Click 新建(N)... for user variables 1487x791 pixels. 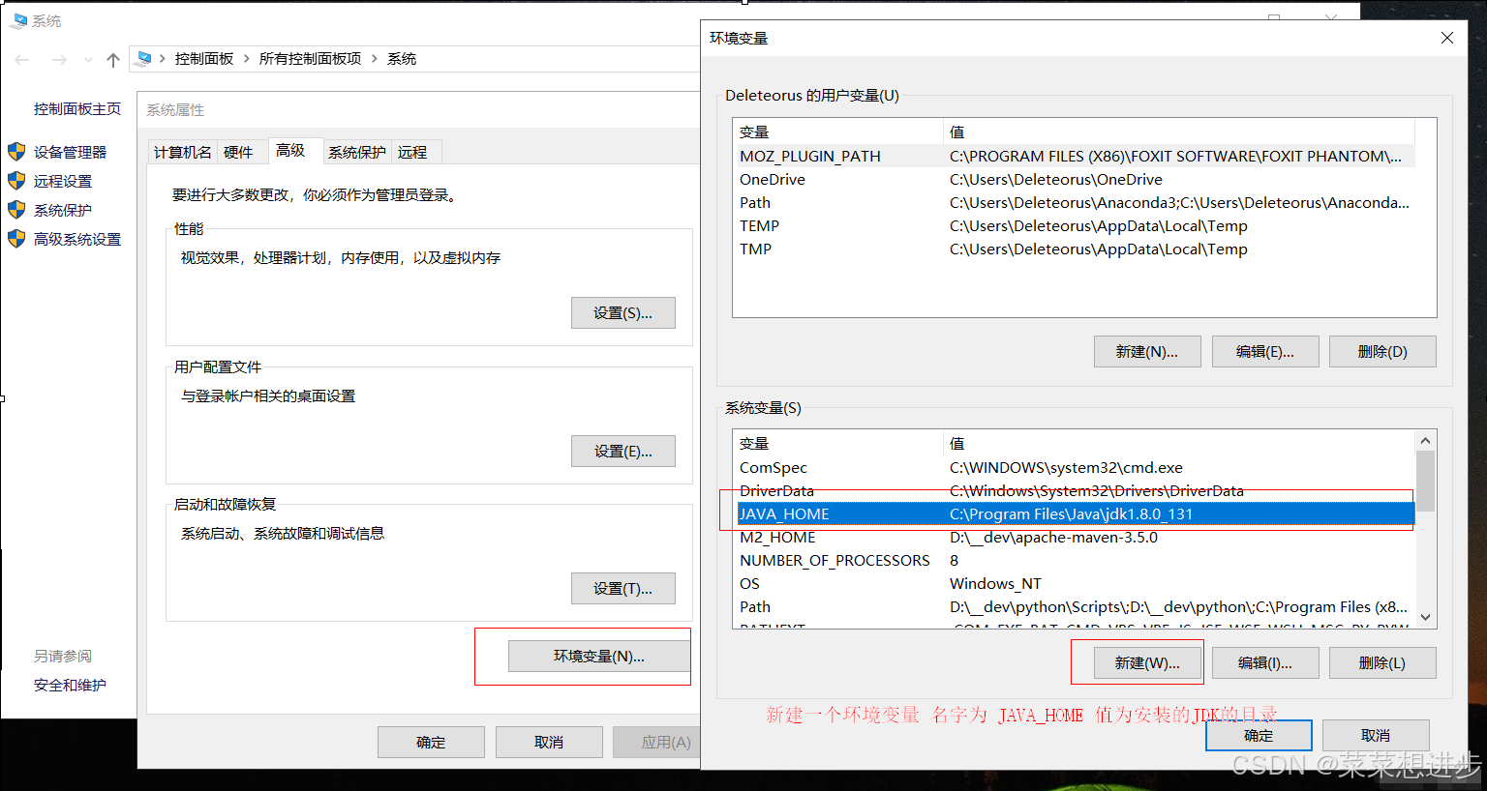coord(1147,352)
